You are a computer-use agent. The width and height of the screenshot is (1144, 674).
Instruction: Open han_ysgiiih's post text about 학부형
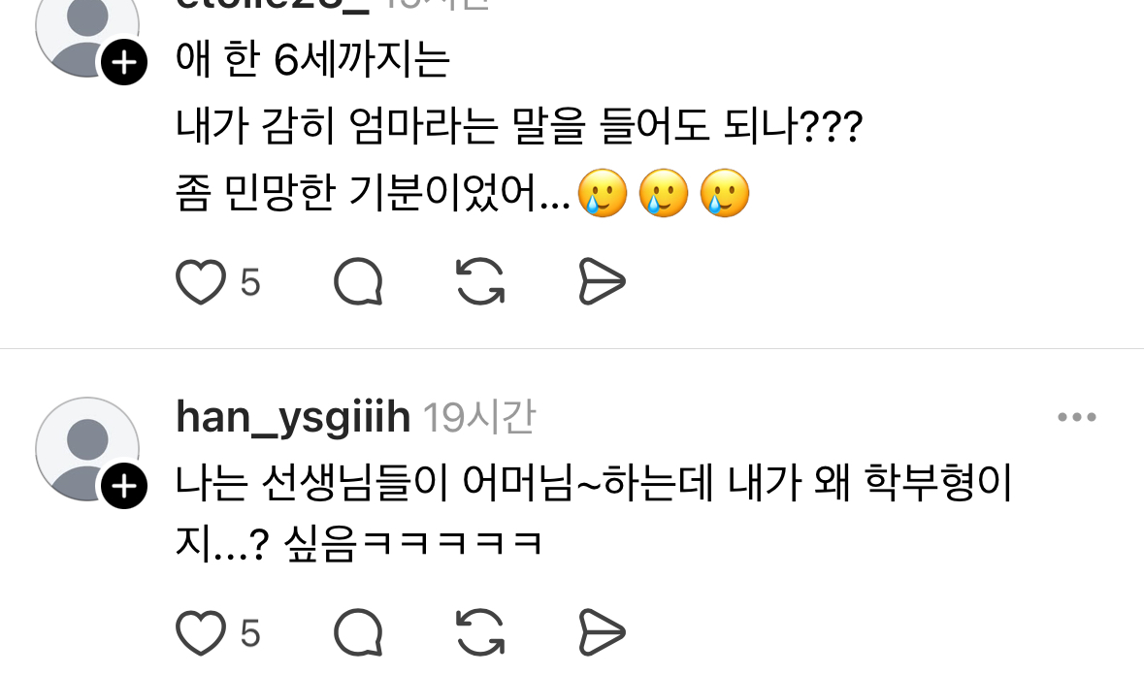click(x=594, y=513)
